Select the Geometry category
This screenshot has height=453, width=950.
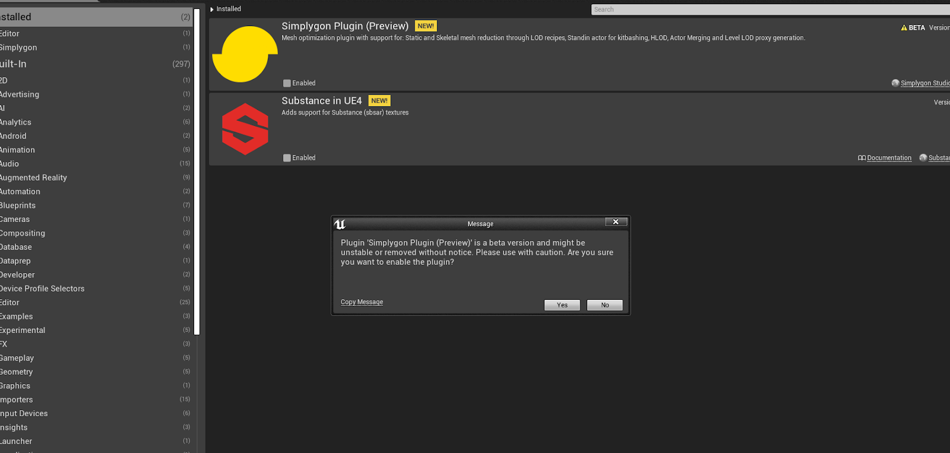pyautogui.click(x=96, y=372)
